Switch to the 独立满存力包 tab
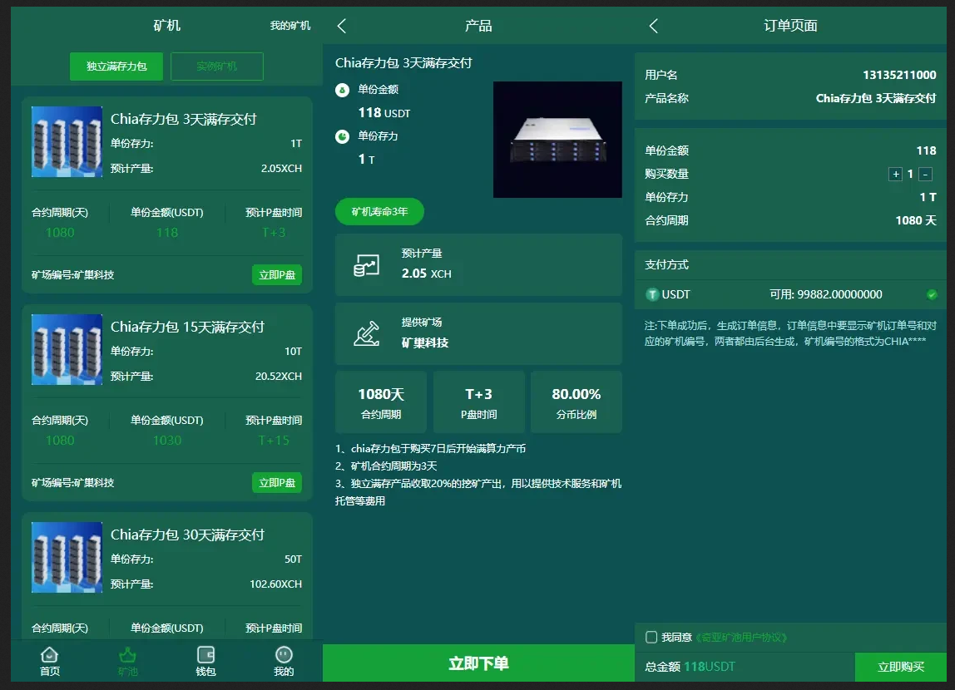Image resolution: width=955 pixels, height=690 pixels. point(116,66)
